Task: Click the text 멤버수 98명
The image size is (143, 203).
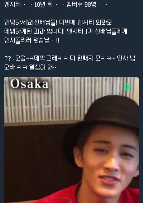Action: [x=81, y=5]
